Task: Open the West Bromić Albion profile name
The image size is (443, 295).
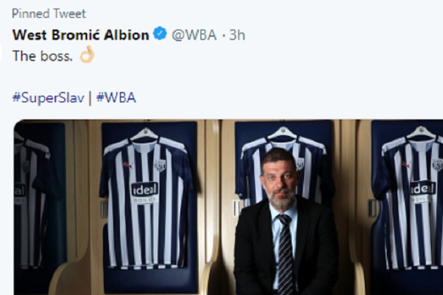Action: [x=81, y=35]
